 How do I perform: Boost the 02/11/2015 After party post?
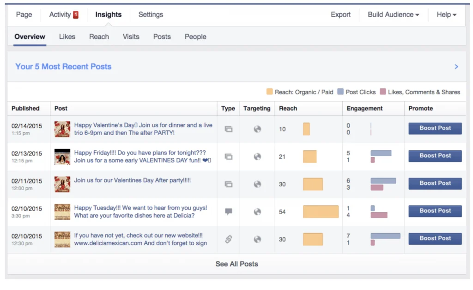[x=435, y=183]
